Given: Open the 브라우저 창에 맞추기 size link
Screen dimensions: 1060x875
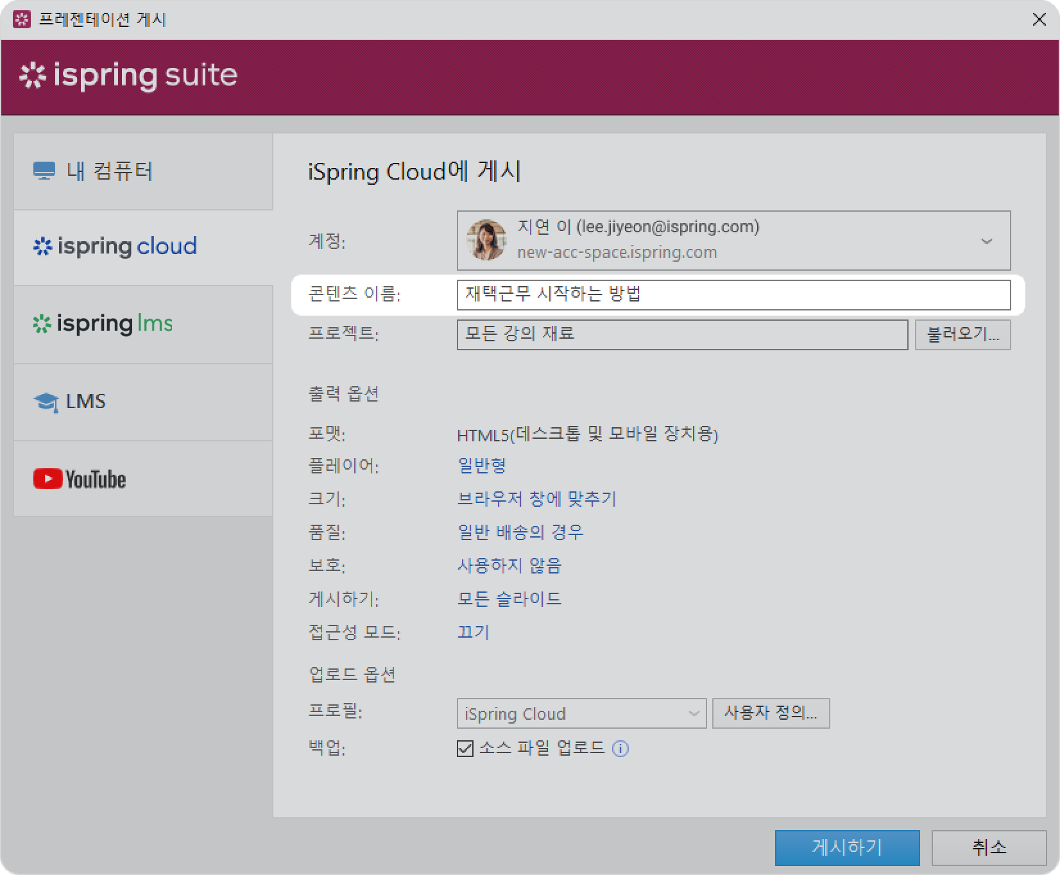Looking at the screenshot, I should point(536,499).
